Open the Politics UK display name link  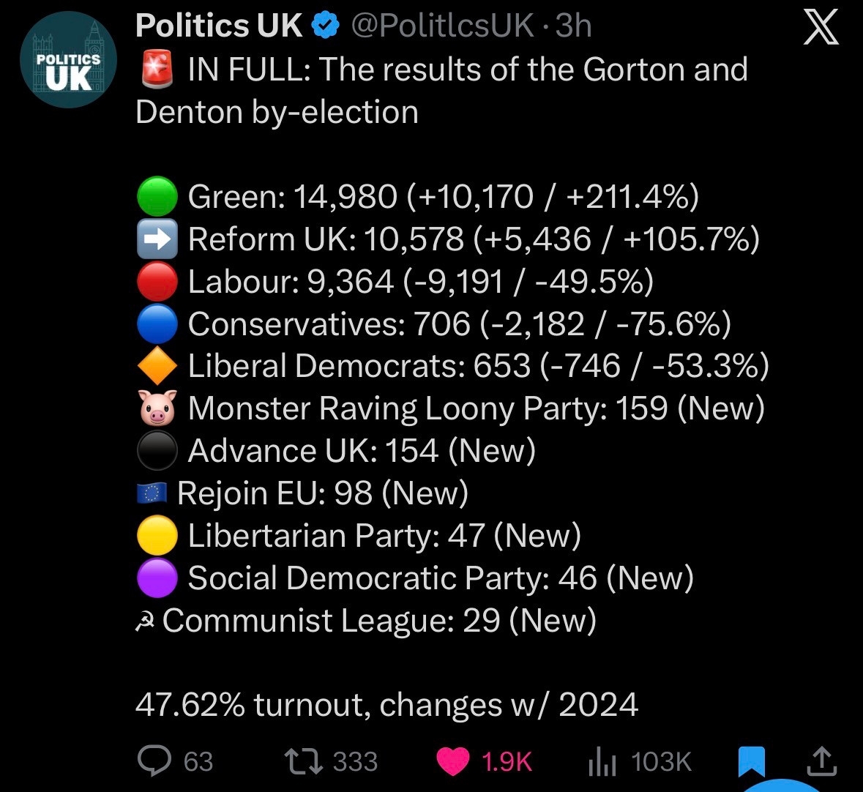tap(219, 26)
